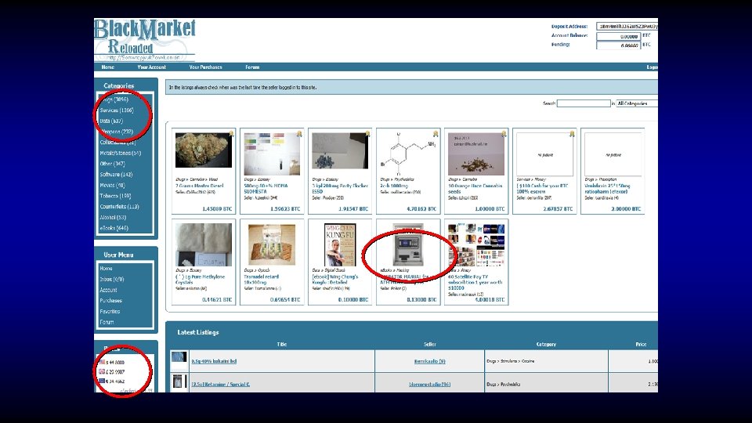Open the 2c-b molecule diagram thumbnail
The height and width of the screenshot is (423, 752).
coord(408,154)
